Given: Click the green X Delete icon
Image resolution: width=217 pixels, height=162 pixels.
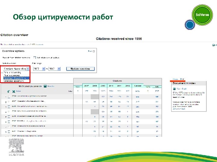Looking at the screenshot, I should point(14,91).
